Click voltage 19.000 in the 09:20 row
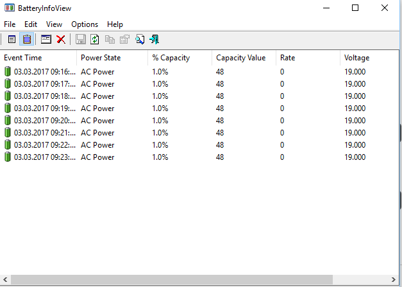The width and height of the screenshot is (402, 287). (355, 121)
